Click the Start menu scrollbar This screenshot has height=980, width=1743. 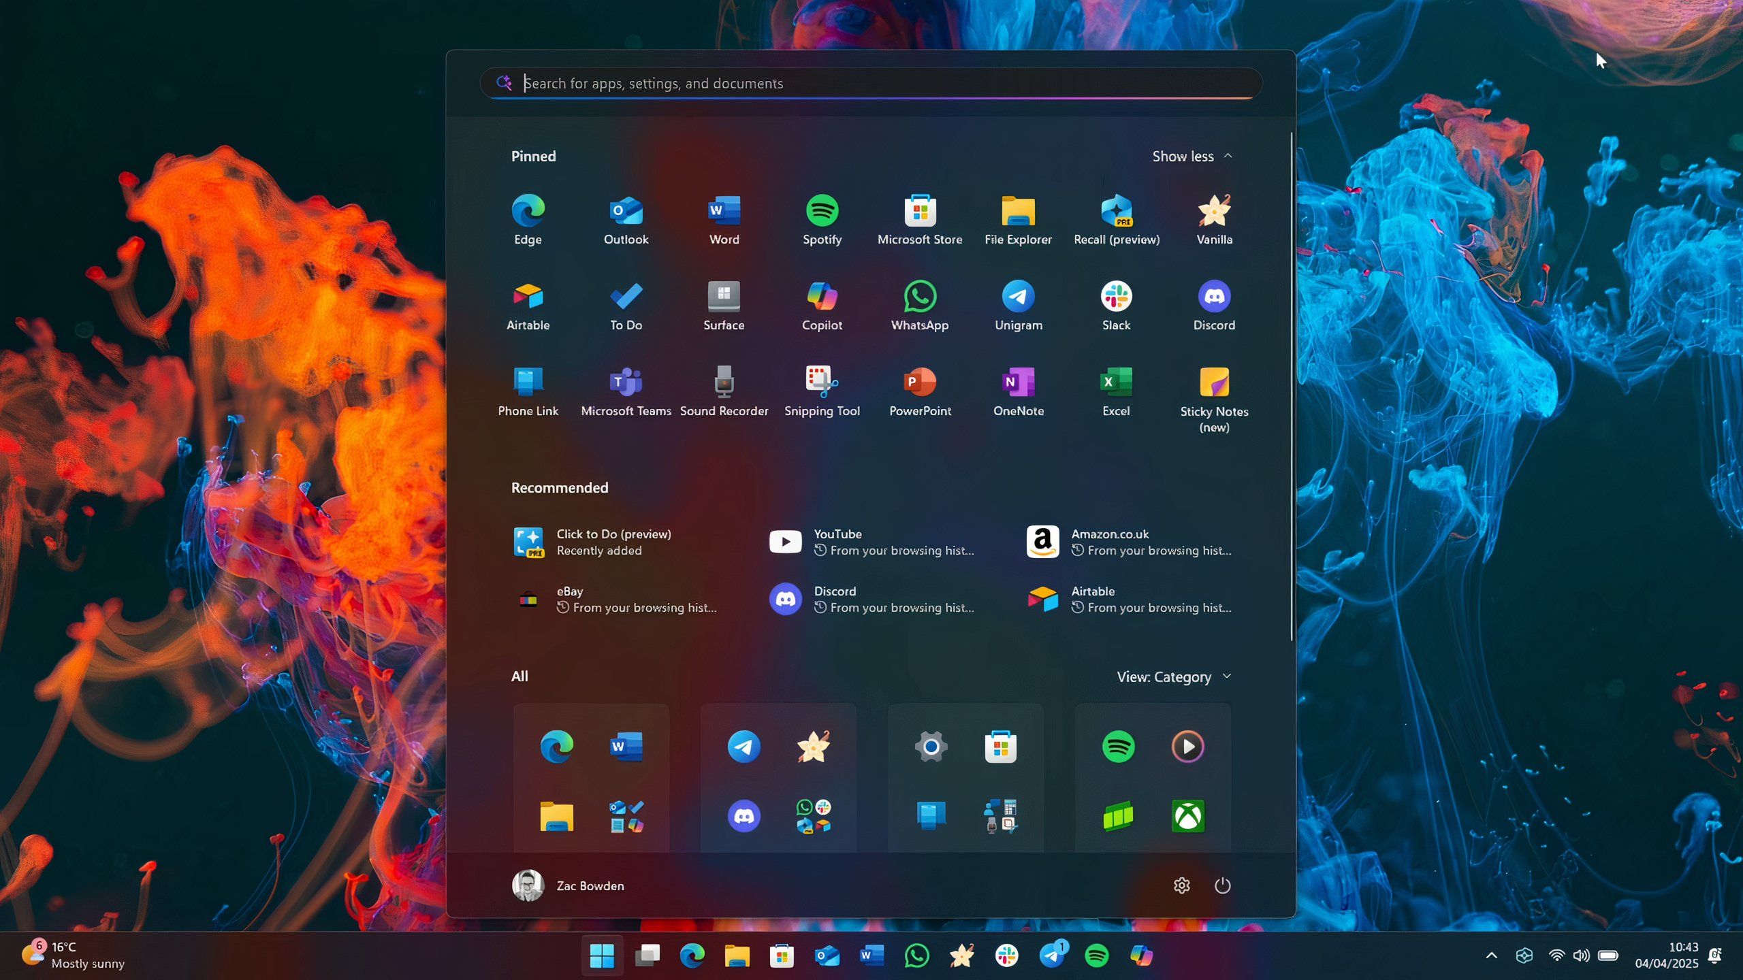point(1291,386)
